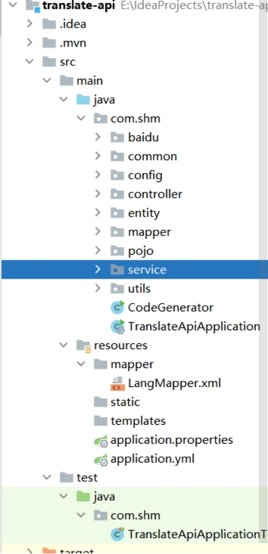Click the .idea folder icon
The height and width of the screenshot is (554, 268).
pyautogui.click(x=49, y=24)
